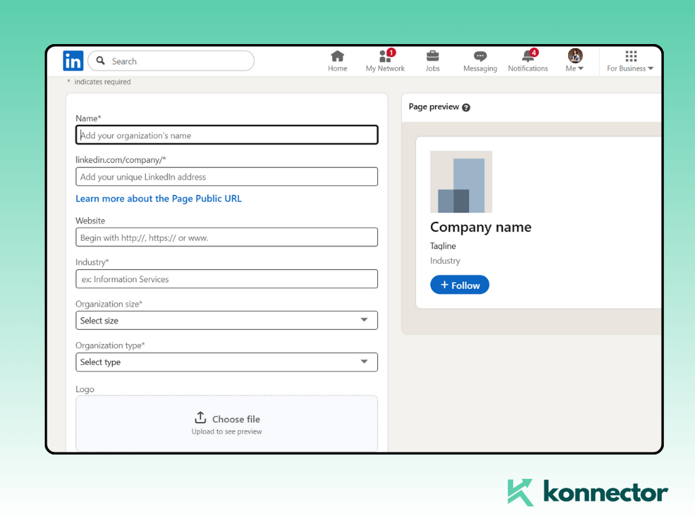Image resolution: width=695 pixels, height=521 pixels.
Task: Click the Jobs menu label
Action: tap(432, 69)
